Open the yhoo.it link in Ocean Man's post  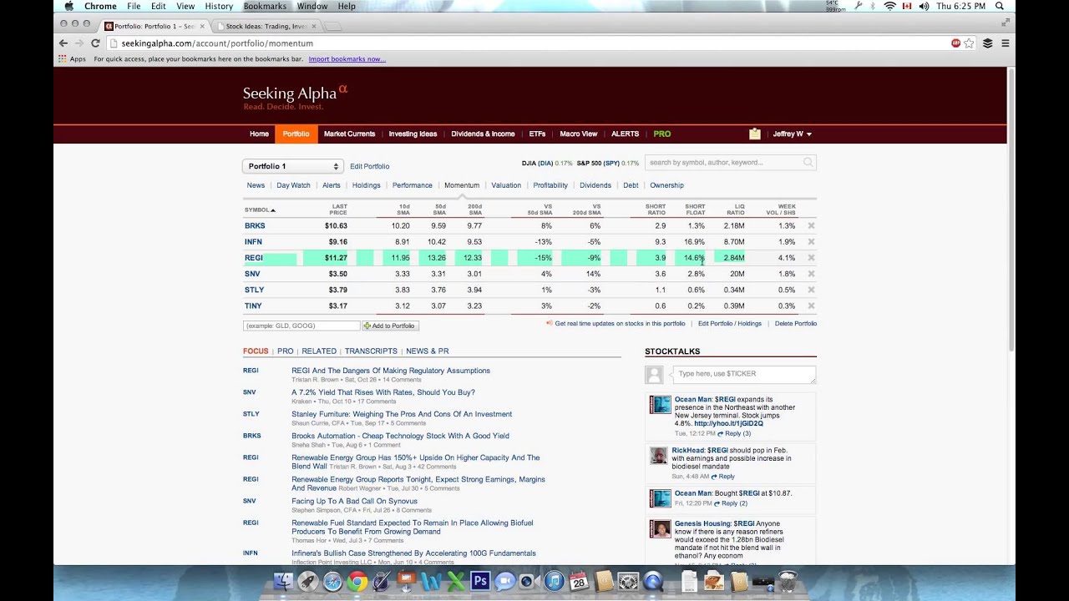coord(728,423)
